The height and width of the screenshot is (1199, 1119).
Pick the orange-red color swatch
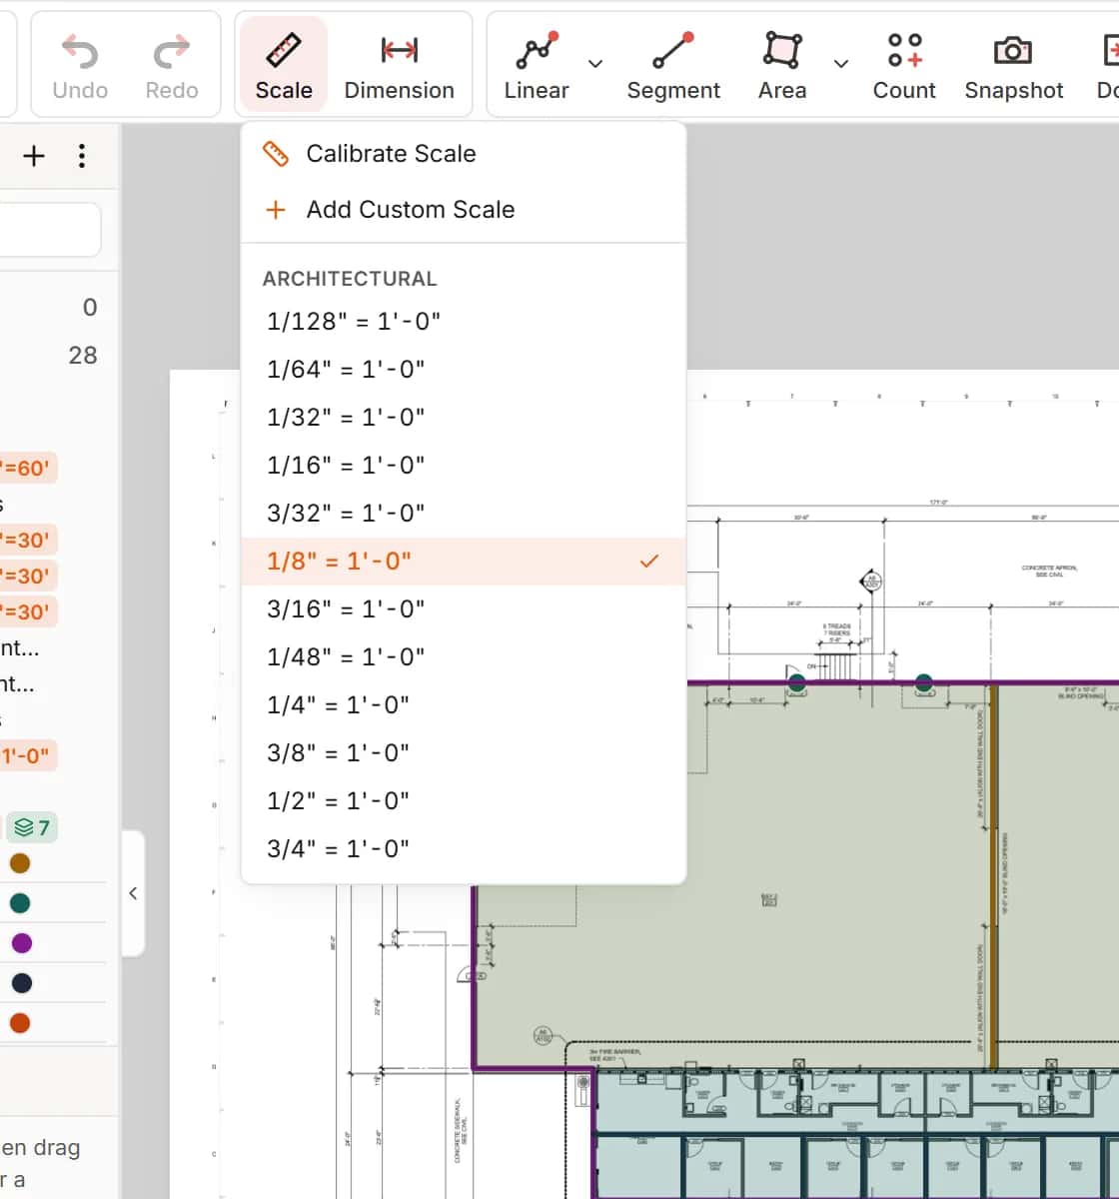point(20,1023)
